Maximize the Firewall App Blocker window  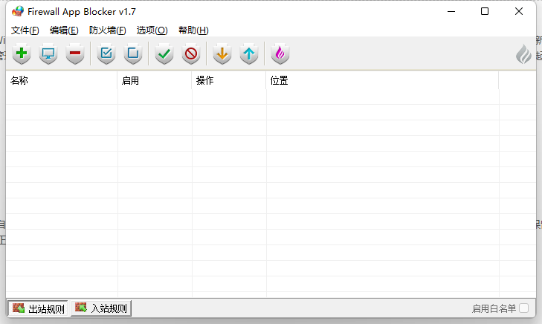(x=485, y=11)
